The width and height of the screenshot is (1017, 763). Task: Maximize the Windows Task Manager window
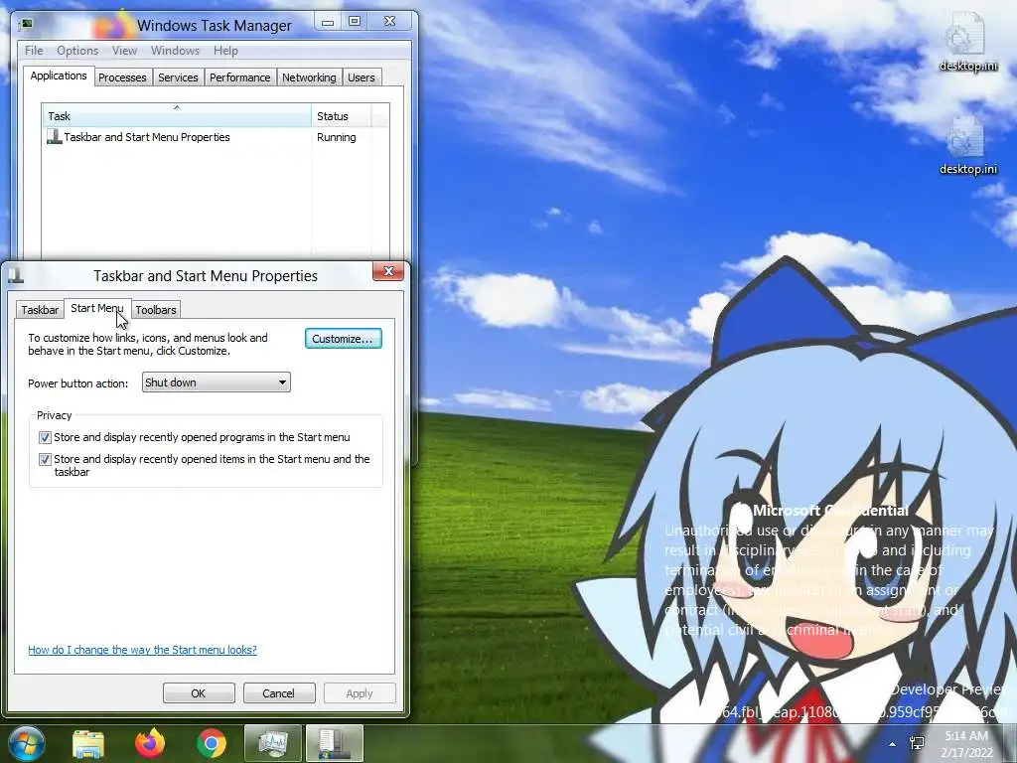pos(355,22)
